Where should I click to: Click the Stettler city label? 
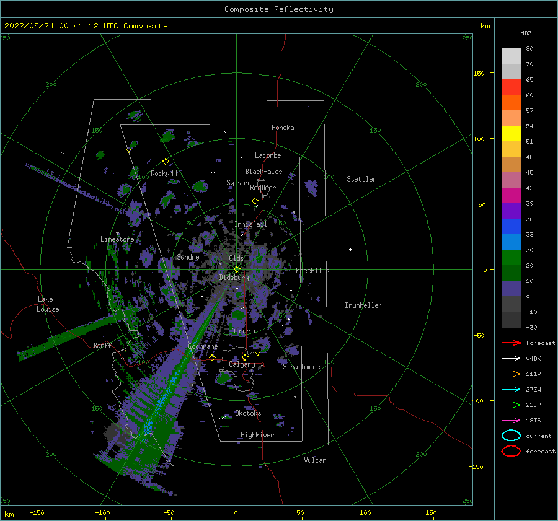361,179
